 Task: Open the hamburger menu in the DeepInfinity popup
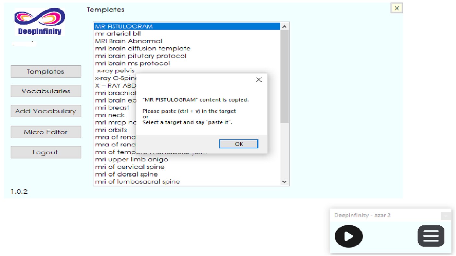pyautogui.click(x=431, y=236)
